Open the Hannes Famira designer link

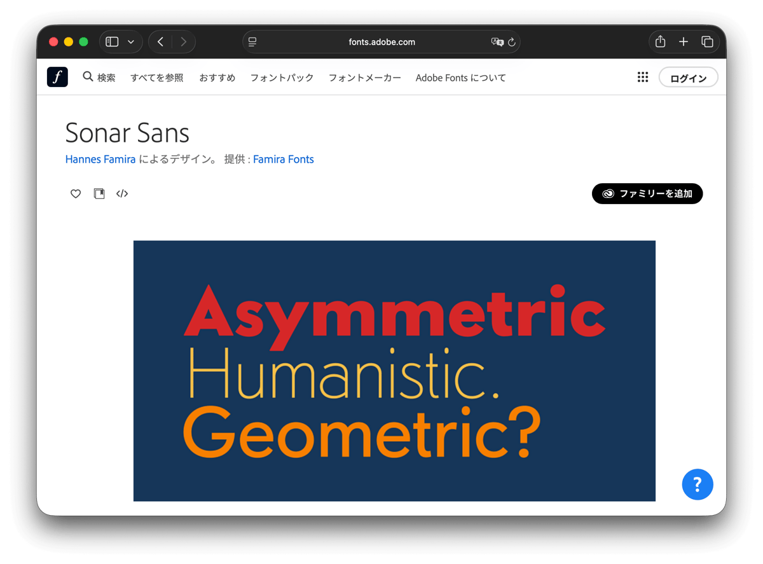(x=100, y=159)
